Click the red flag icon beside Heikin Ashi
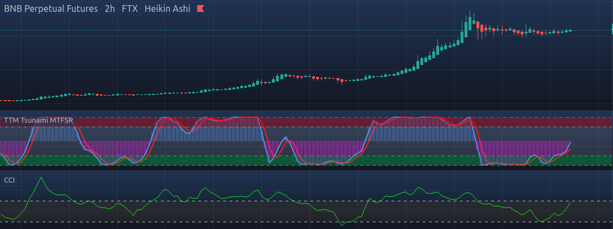Image resolution: width=613 pixels, height=229 pixels. tap(201, 8)
